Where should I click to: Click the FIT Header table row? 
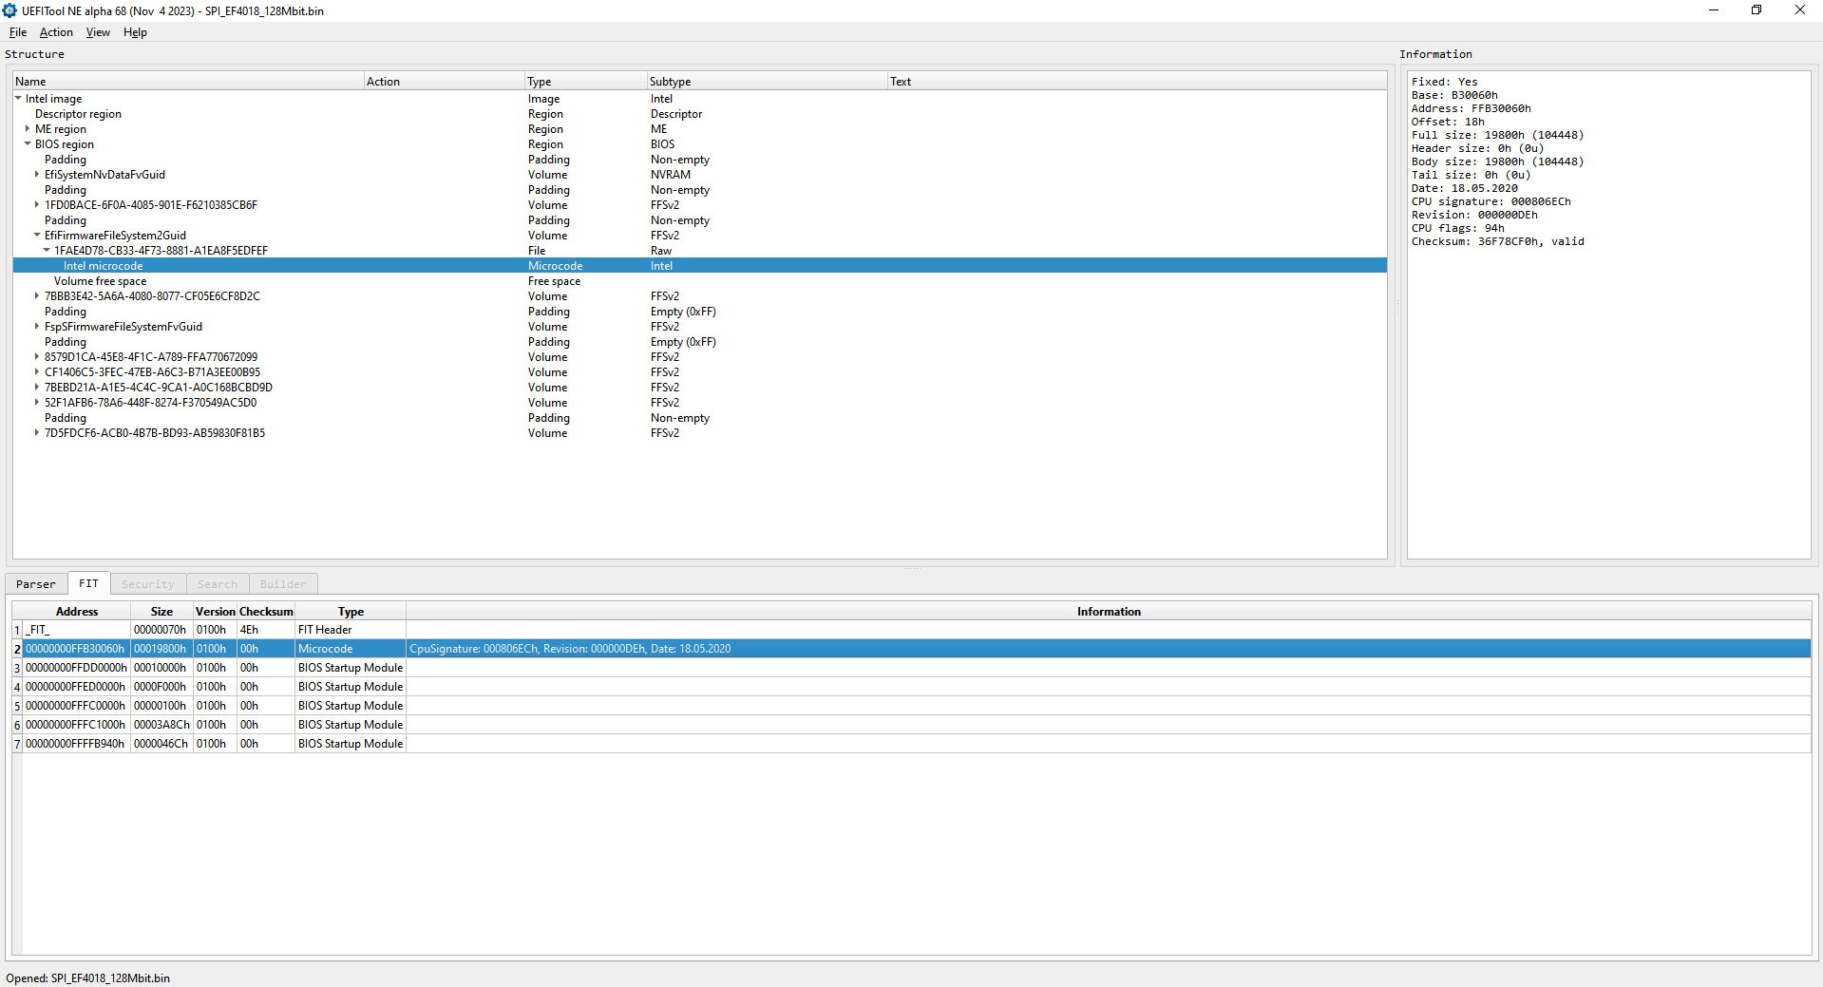325,630
